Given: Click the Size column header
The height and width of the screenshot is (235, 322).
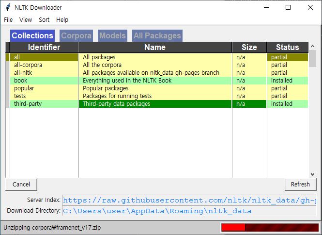Looking at the screenshot, I should tap(249, 47).
